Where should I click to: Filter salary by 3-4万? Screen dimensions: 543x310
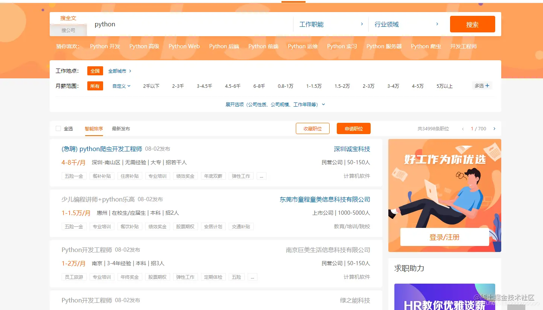393,86
